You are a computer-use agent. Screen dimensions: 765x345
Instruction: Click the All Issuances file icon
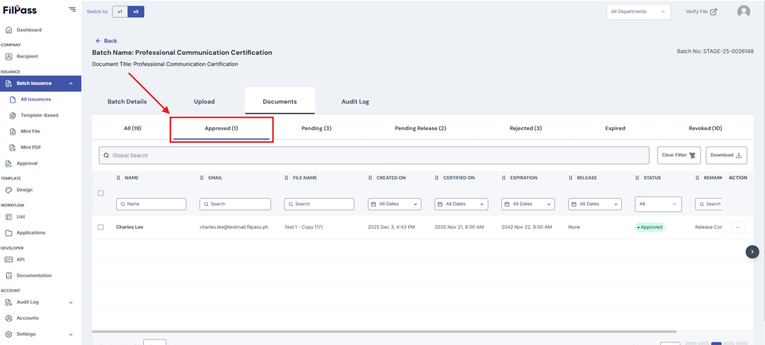tap(13, 99)
